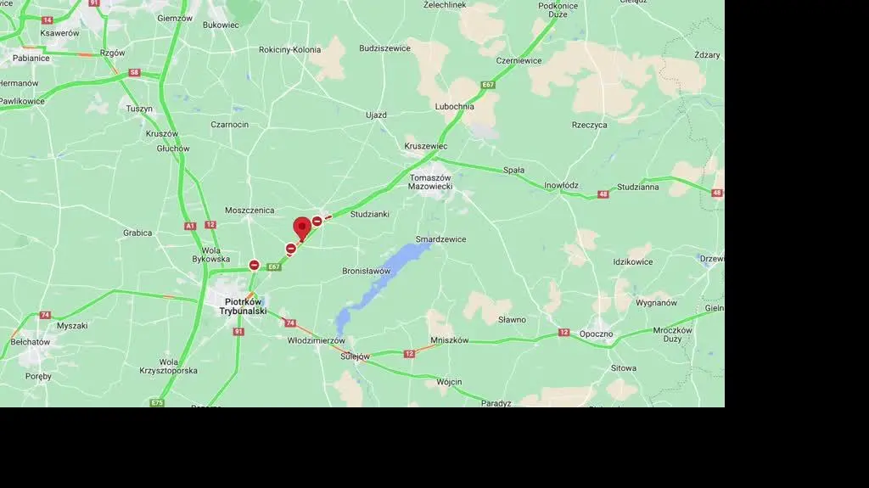
Task: Click the E67 shield near Lubochnia
Action: (x=488, y=85)
